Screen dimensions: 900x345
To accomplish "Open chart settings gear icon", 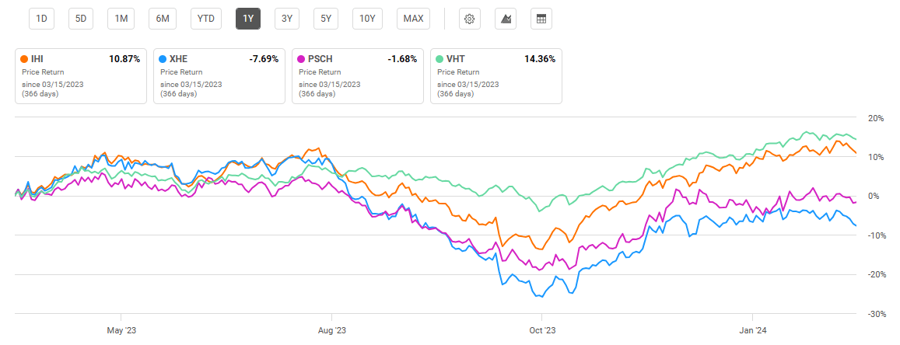I will 469,19.
